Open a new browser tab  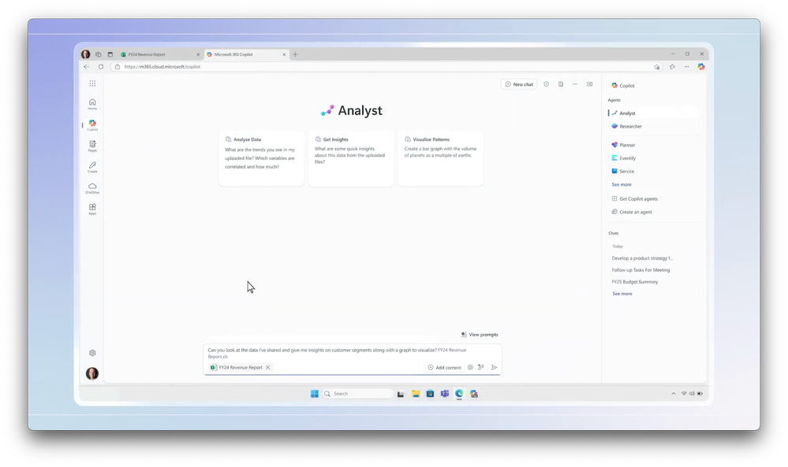click(295, 54)
